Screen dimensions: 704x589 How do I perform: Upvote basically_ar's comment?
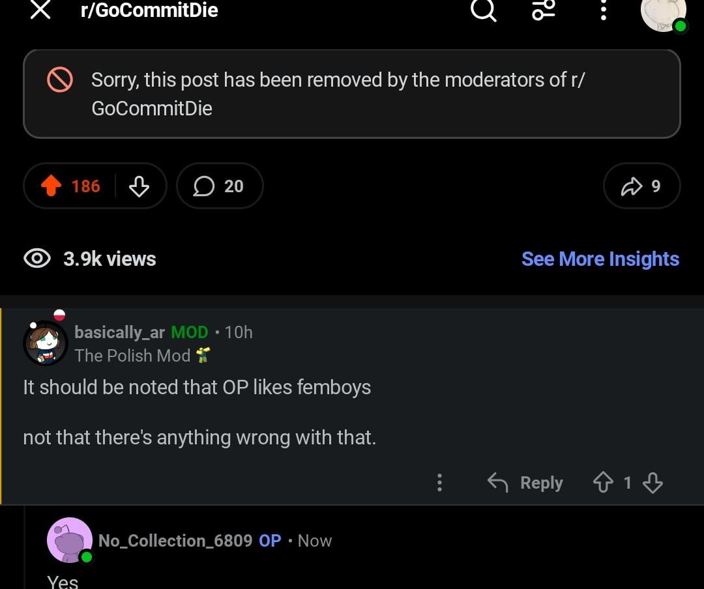point(602,483)
